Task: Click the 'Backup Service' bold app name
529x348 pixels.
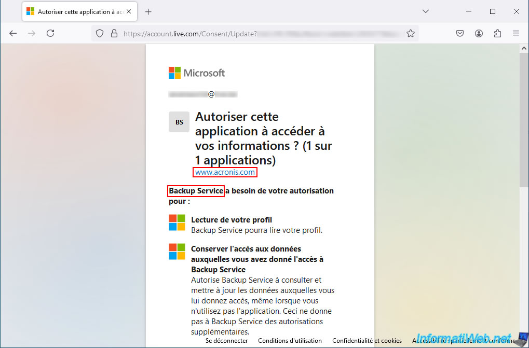Action: (x=196, y=191)
